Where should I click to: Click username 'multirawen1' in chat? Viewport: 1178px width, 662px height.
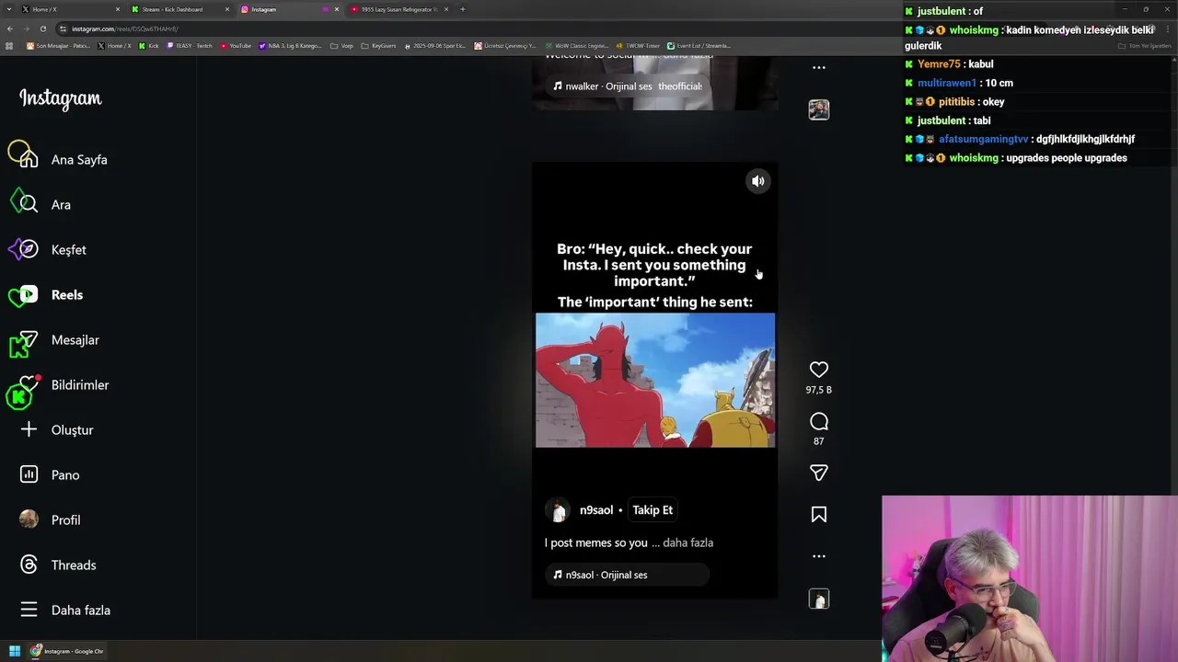[x=946, y=83]
